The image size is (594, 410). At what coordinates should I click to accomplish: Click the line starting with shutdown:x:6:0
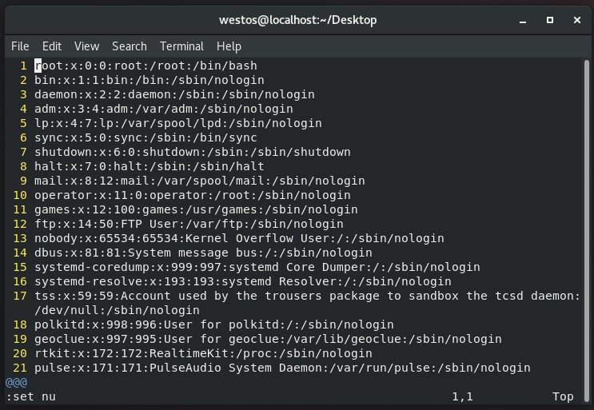pos(193,152)
